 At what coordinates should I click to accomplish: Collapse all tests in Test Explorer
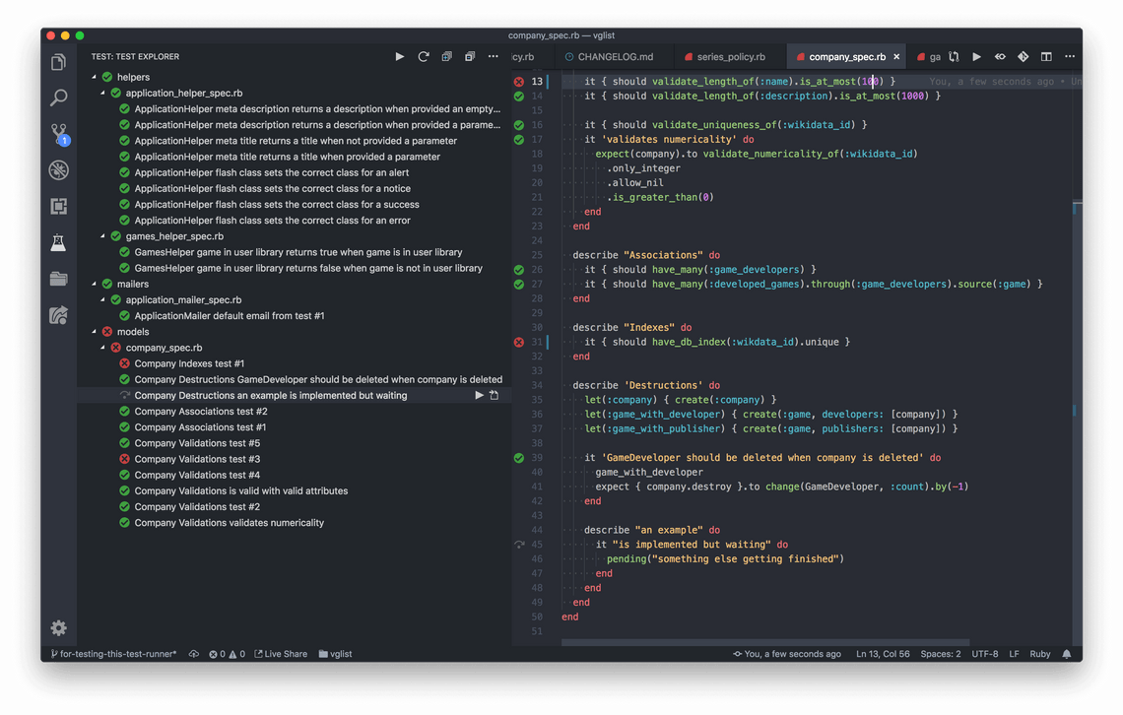[470, 56]
